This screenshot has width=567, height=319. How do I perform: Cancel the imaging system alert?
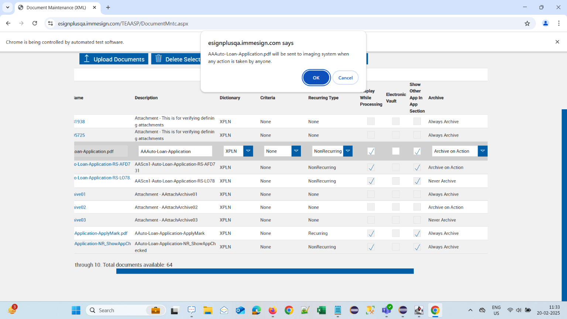(345, 78)
